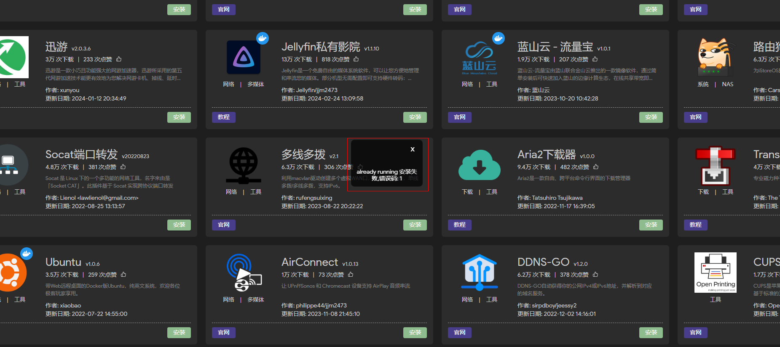The width and height of the screenshot is (780, 347).
Task: Open the 教程 tutorial for Jellyfin
Action: click(x=224, y=117)
